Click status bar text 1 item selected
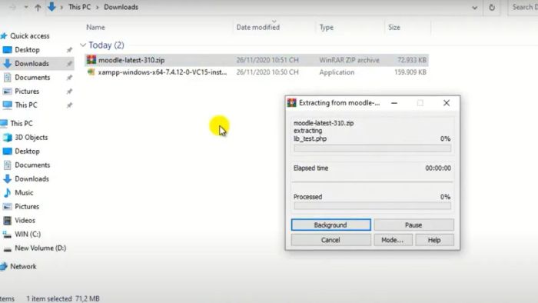538x303 pixels. [49, 298]
